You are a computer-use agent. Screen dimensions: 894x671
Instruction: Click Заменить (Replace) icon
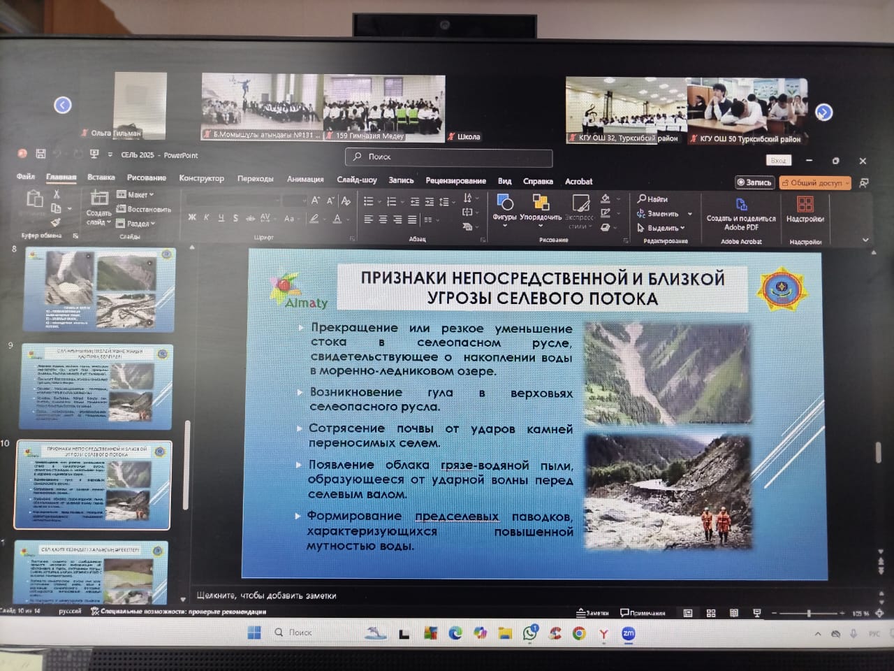click(642, 214)
